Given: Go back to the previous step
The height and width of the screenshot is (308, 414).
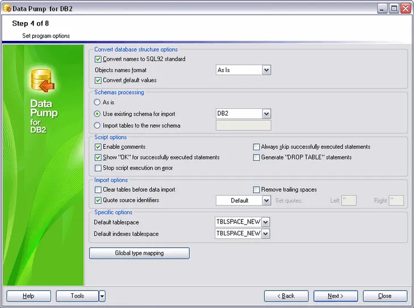Looking at the screenshot, I should 286,296.
